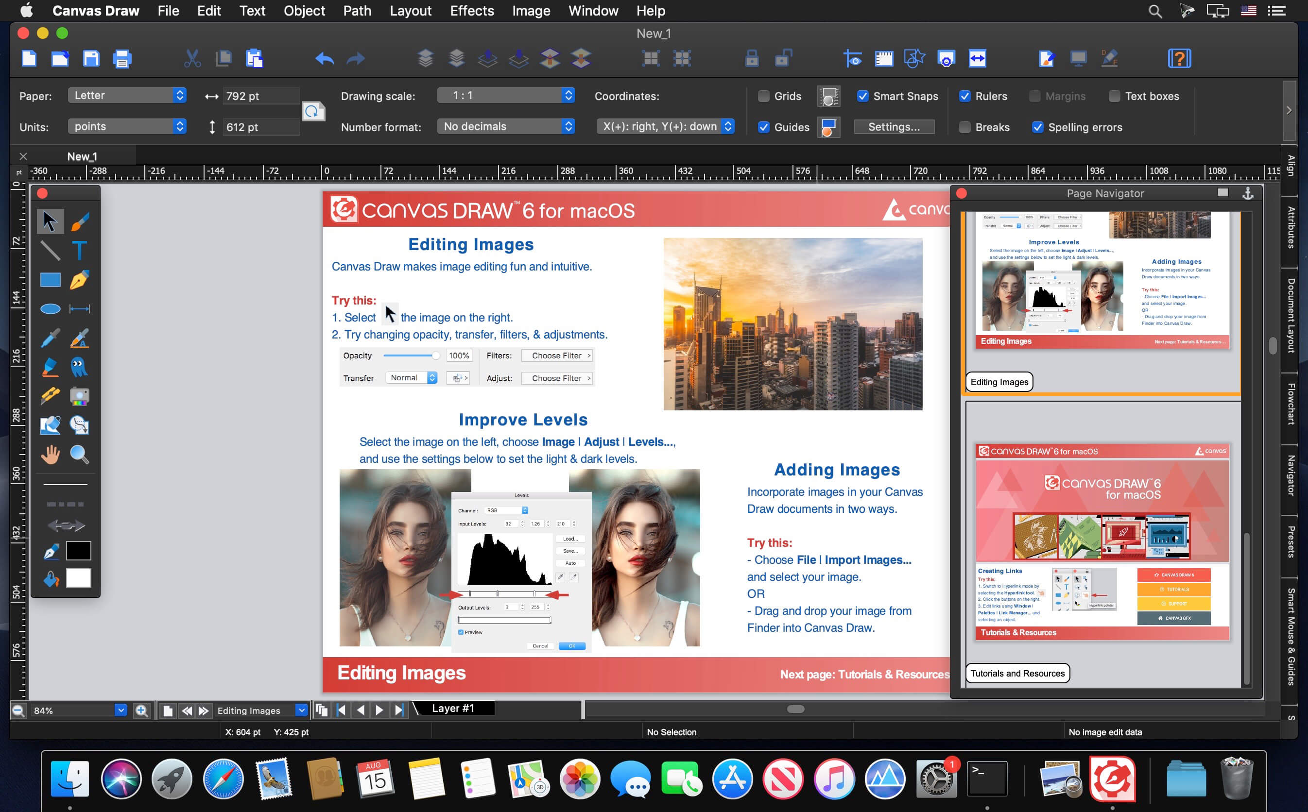The height and width of the screenshot is (812, 1308).
Task: Click the Settings... button
Action: pos(894,127)
